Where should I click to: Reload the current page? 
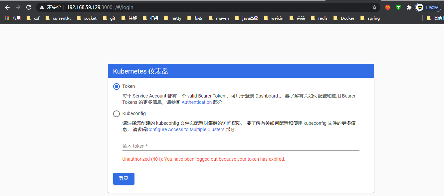[29, 7]
